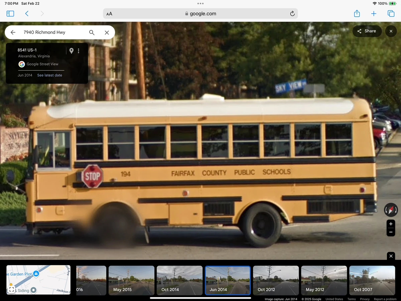The height and width of the screenshot is (301, 401).
Task: Click the search magnifier icon in the search bar
Action: tap(92, 32)
